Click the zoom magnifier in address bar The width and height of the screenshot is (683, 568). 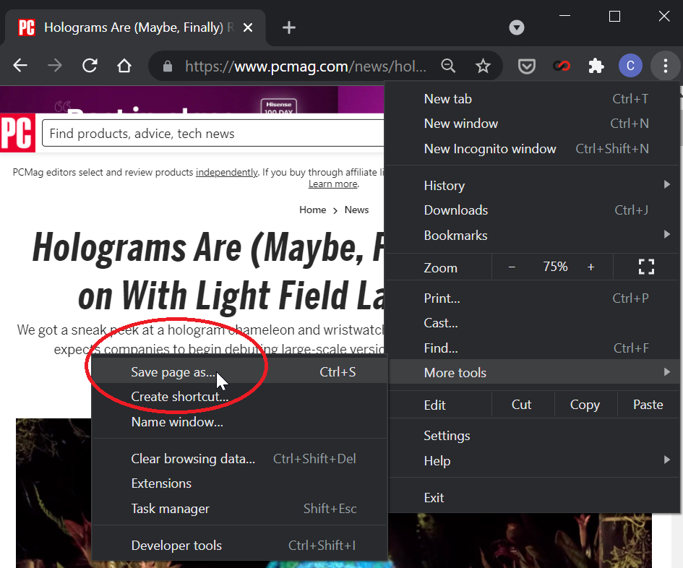[x=448, y=66]
